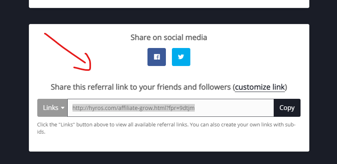The image size is (337, 164).
Task: Click the 'Share this referral link' text
Action: (169, 87)
